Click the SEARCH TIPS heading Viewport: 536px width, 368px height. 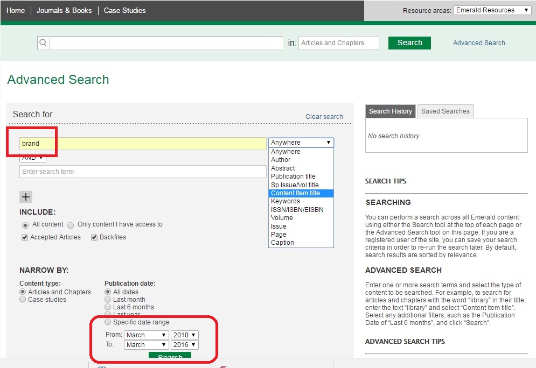click(386, 181)
